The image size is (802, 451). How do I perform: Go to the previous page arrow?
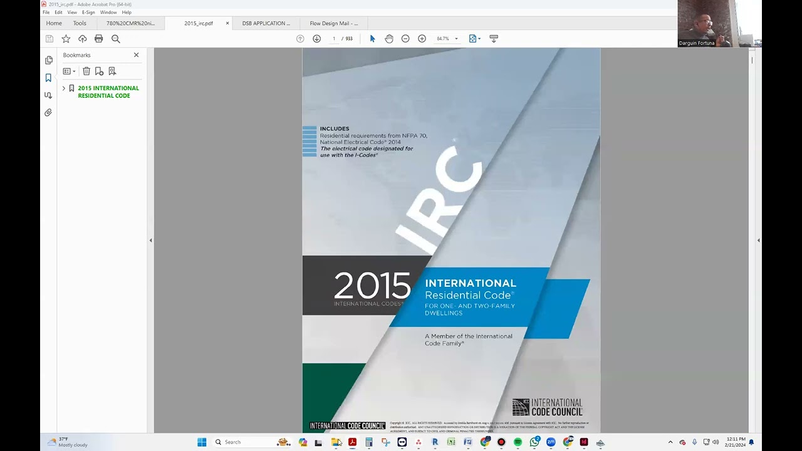coord(300,39)
